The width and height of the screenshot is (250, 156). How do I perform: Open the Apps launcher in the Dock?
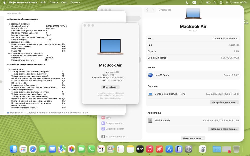coord(23,149)
